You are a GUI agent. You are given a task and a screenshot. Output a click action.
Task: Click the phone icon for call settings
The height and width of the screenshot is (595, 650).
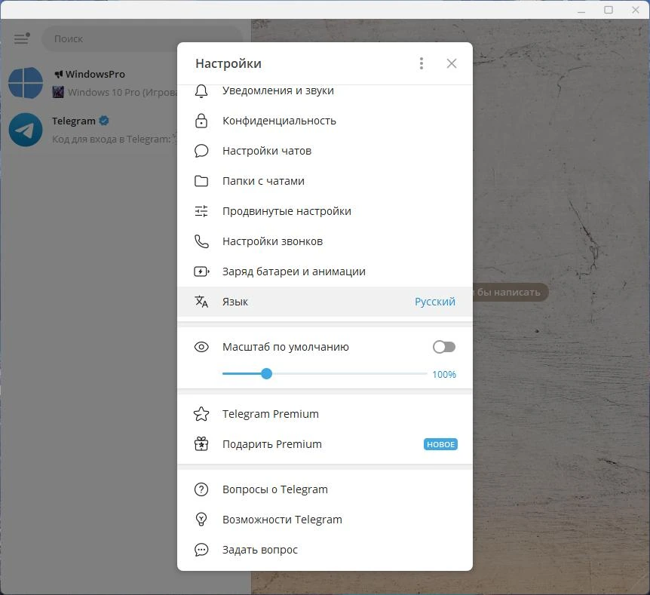pos(201,241)
